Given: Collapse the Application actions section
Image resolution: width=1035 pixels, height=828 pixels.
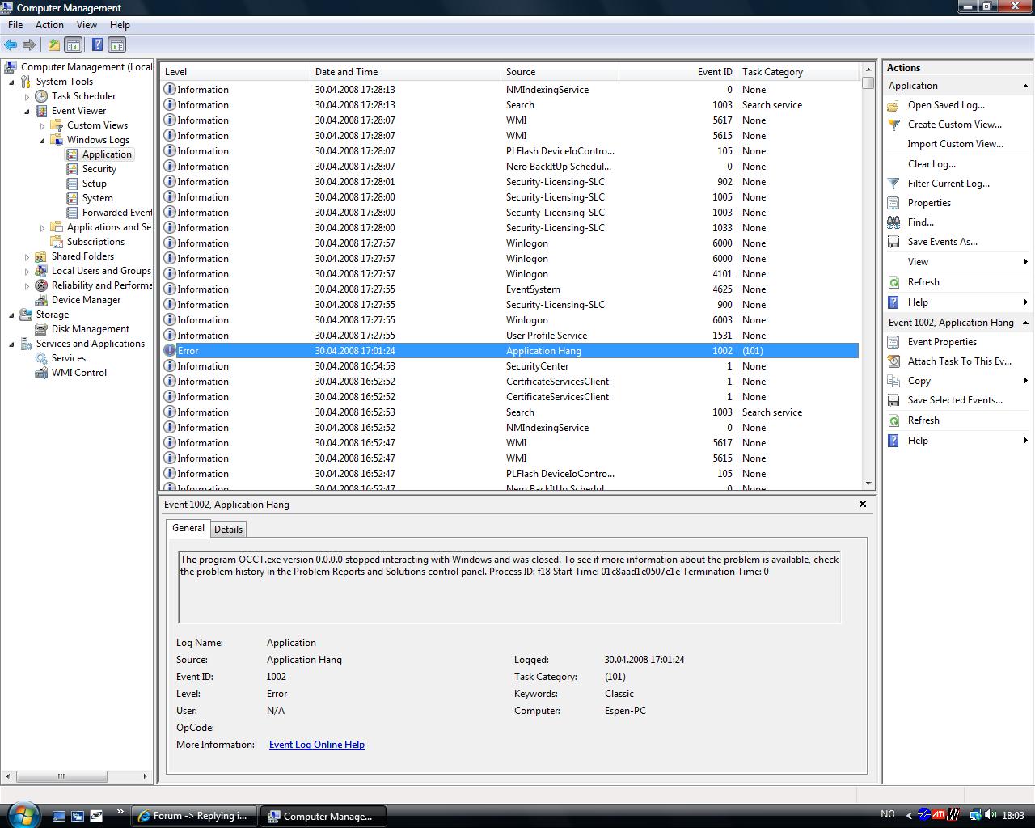Looking at the screenshot, I should (1025, 86).
